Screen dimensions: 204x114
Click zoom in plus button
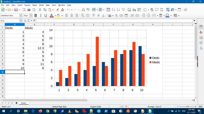(x=195, y=106)
